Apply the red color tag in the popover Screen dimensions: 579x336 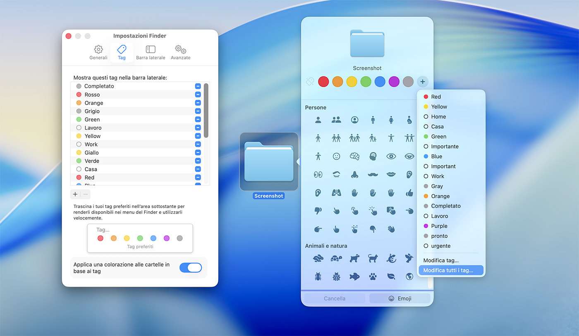pos(323,82)
